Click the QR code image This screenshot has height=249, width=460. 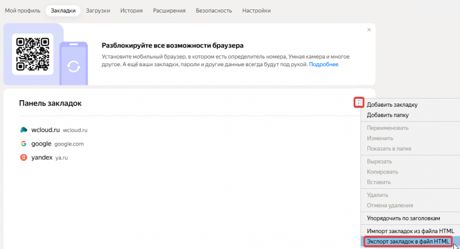[32, 54]
